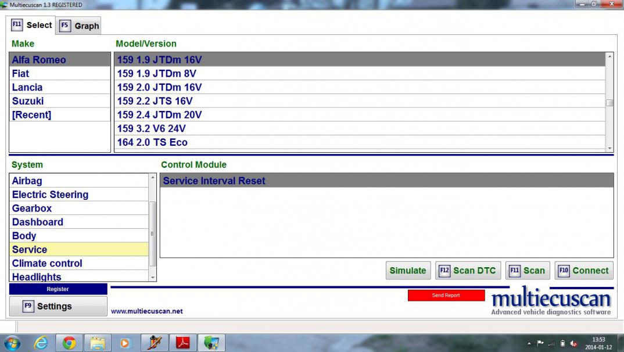Click the System list scroll-down arrow

152,277
